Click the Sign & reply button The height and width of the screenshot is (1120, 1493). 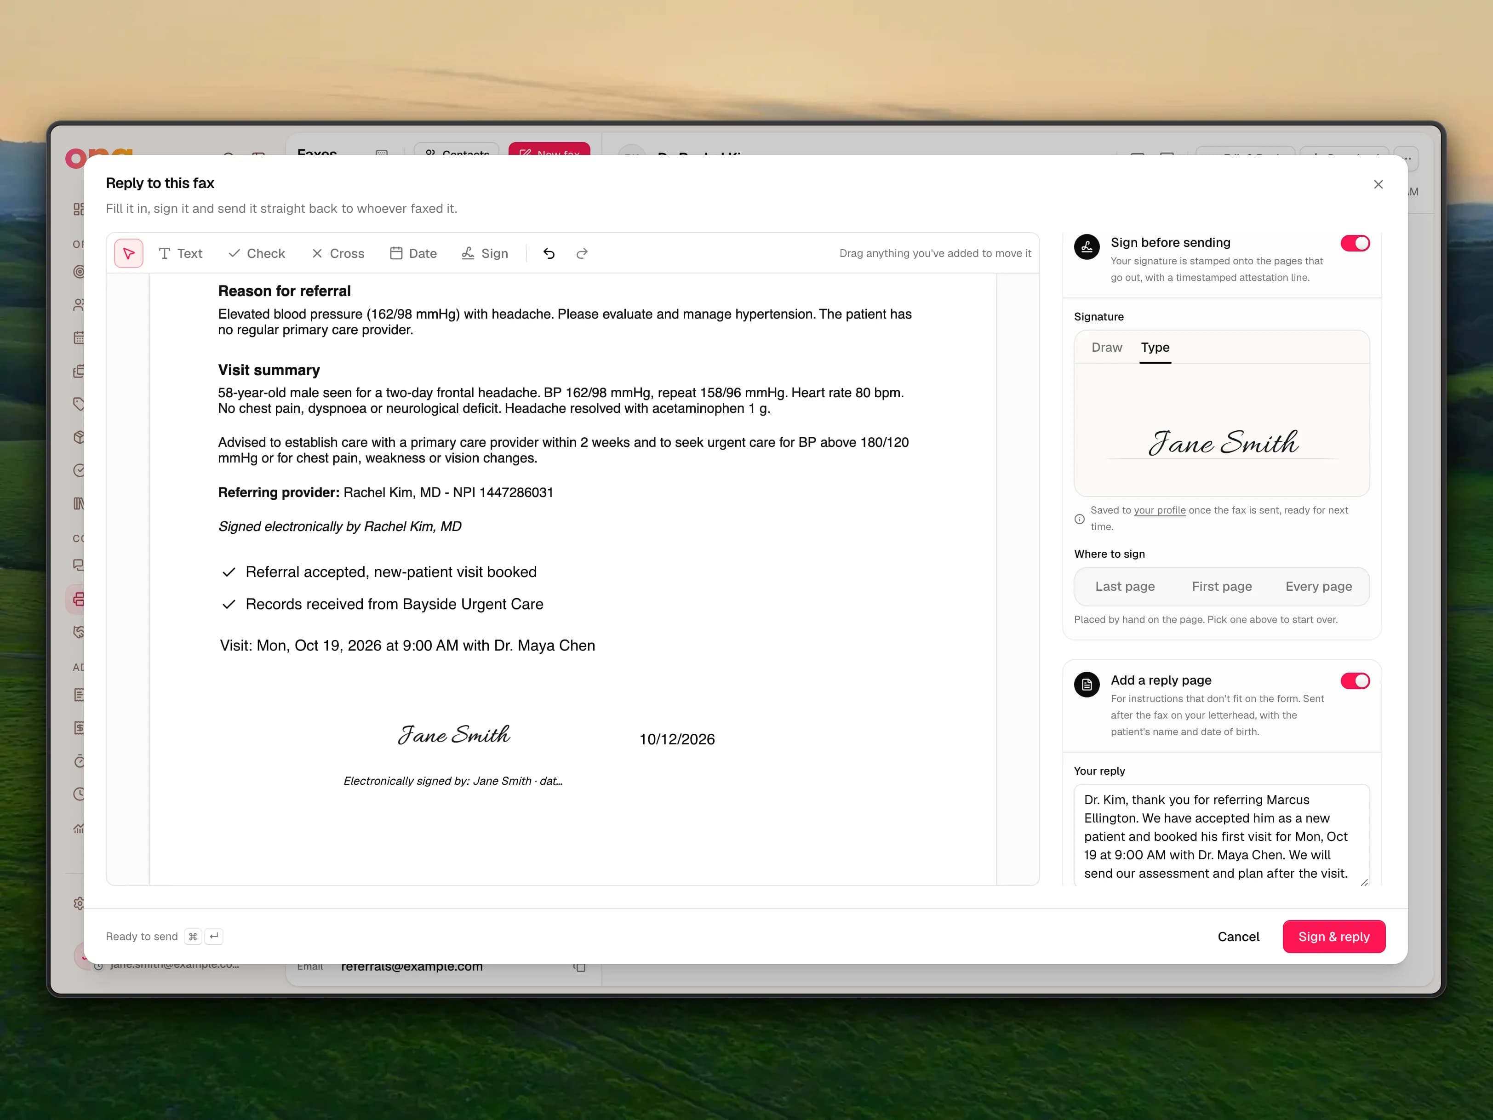coord(1334,937)
